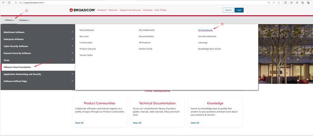Open the browser collections icon
Viewport: 313px width, 136px height.
303,3
